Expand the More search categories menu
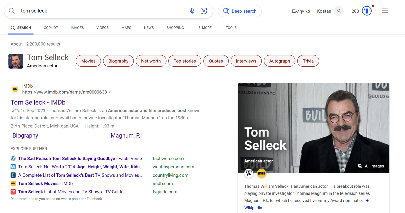Viewport: 405px width, 213px height. (x=205, y=28)
